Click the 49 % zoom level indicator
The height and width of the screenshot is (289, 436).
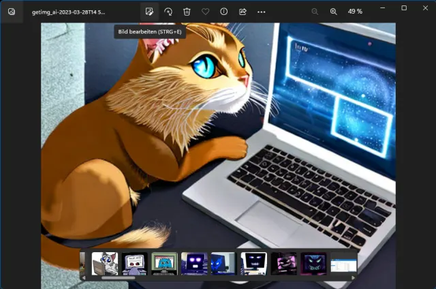[355, 12]
